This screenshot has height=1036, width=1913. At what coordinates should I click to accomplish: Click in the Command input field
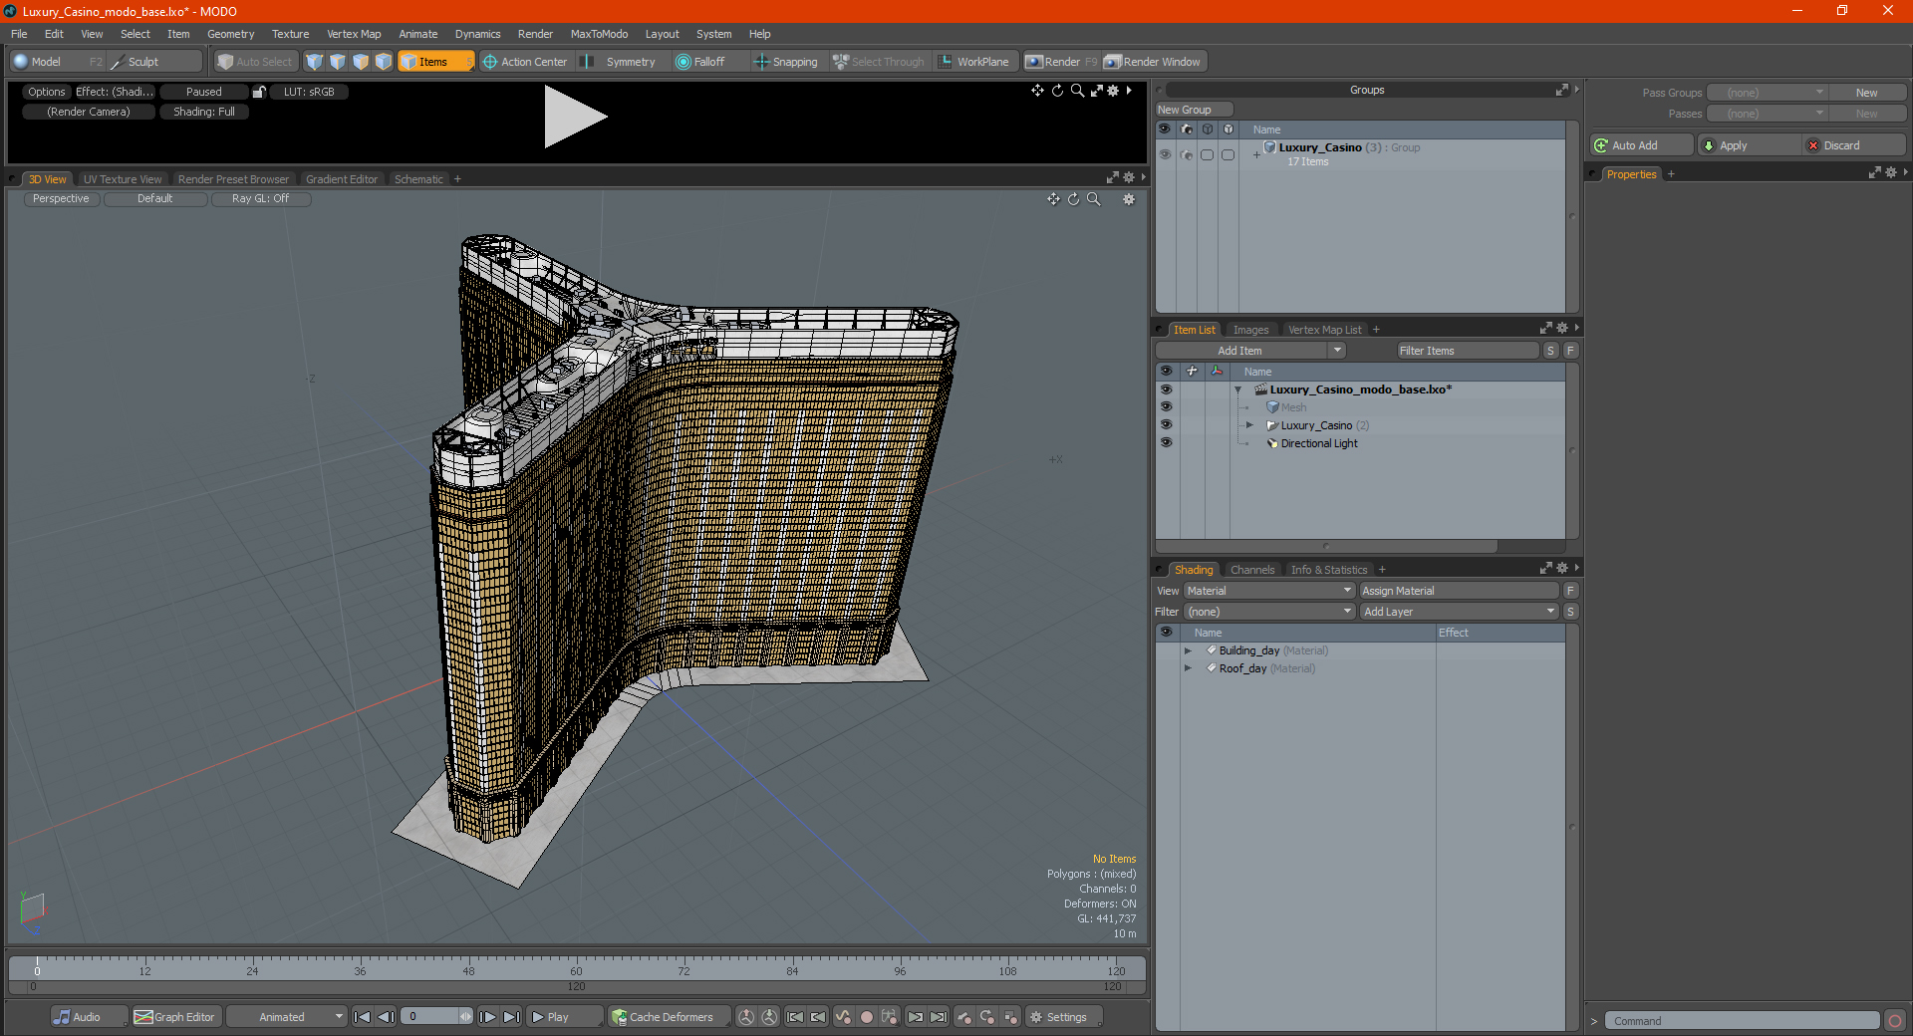pos(1741,1021)
